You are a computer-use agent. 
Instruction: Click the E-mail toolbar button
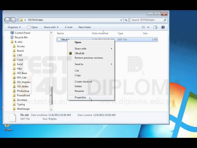[x=68, y=27]
